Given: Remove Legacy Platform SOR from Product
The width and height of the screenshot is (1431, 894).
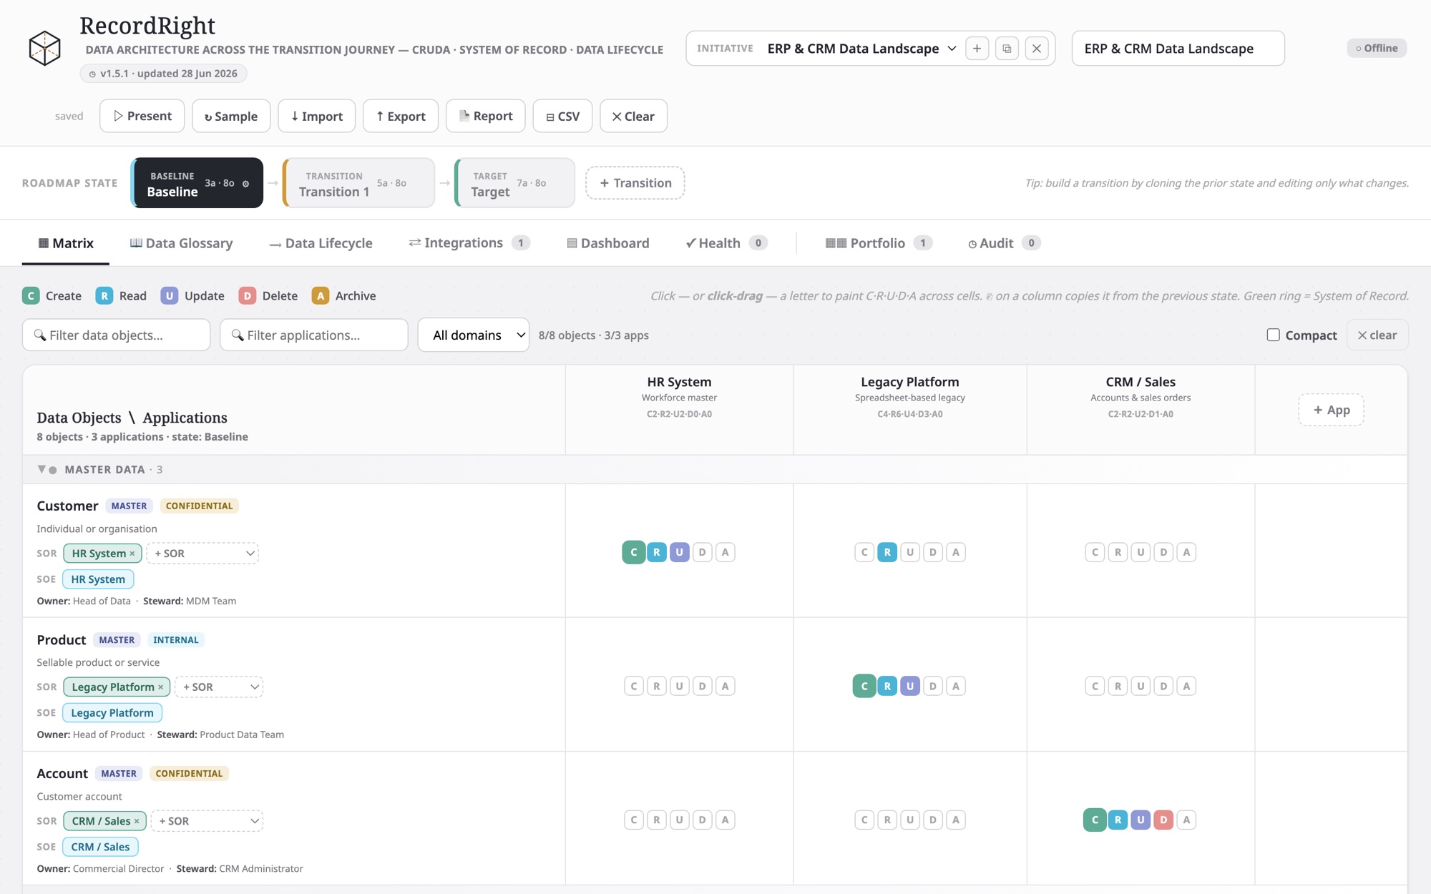Looking at the screenshot, I should pos(161,687).
